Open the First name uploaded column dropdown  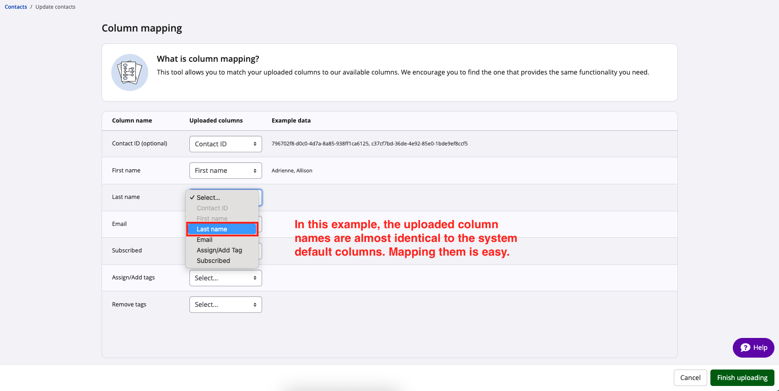coord(226,171)
